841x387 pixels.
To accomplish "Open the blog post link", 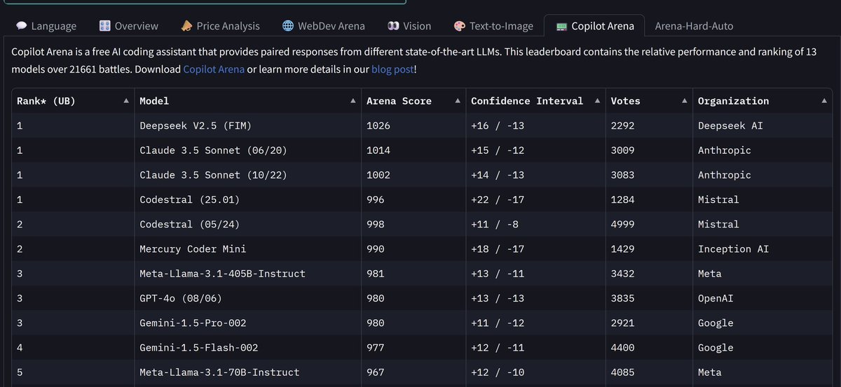I will pyautogui.click(x=392, y=69).
